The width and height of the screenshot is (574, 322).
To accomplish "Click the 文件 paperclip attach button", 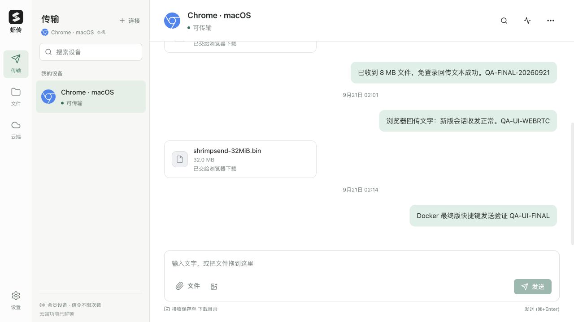I will coord(187,286).
